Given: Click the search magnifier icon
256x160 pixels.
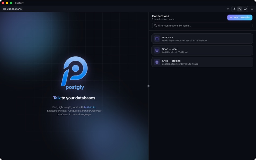Looking at the screenshot, I should coord(155,26).
